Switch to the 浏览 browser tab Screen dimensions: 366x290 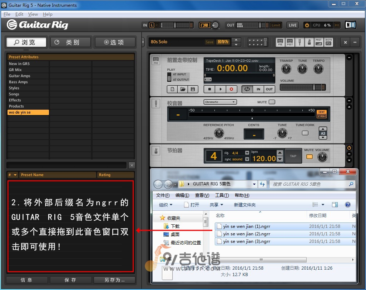[26, 42]
